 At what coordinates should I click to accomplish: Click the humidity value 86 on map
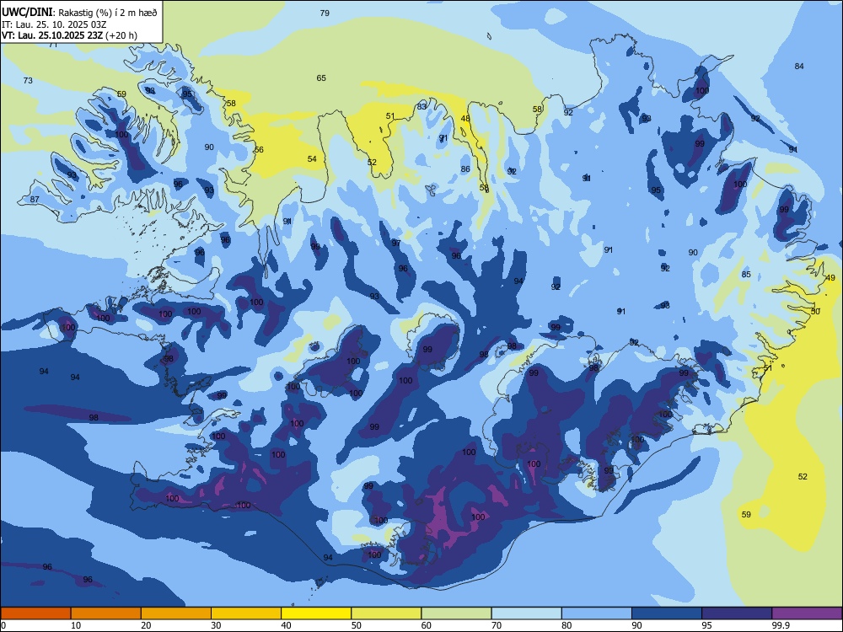465,169
